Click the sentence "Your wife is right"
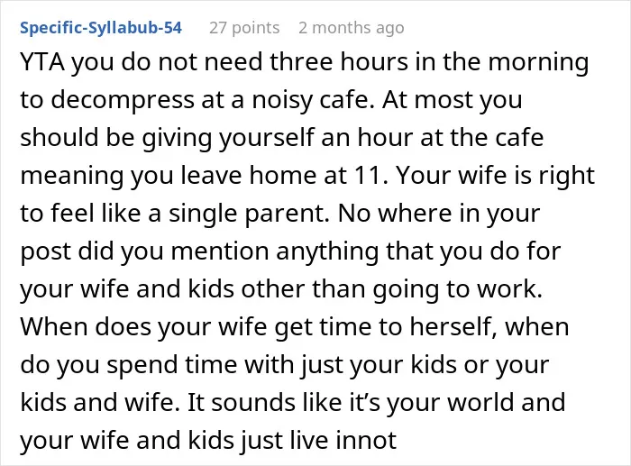The height and width of the screenshot is (466, 631). (x=496, y=176)
